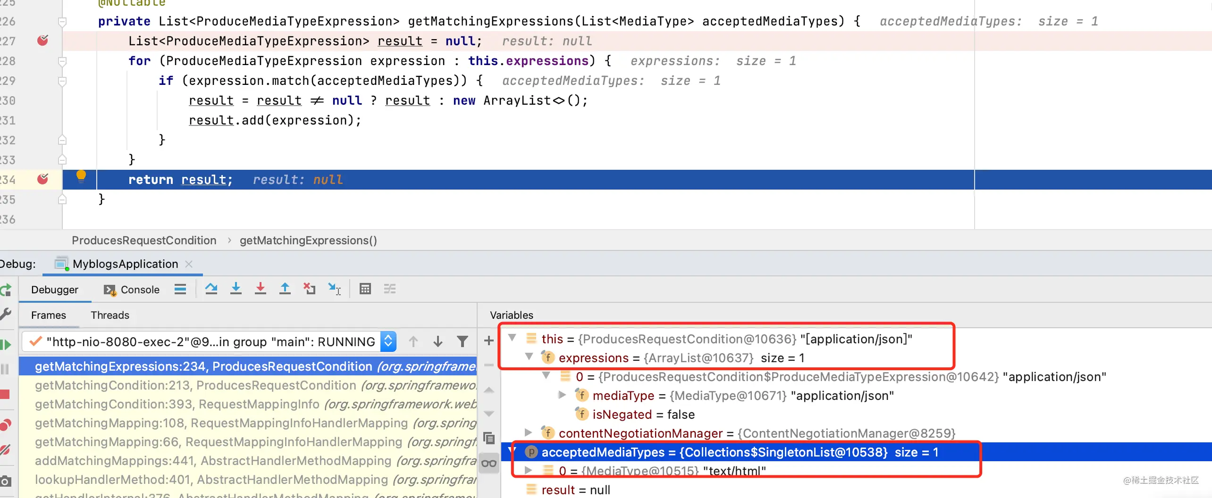Pause program execution icon
Image resolution: width=1212 pixels, height=498 pixels.
coord(5,369)
